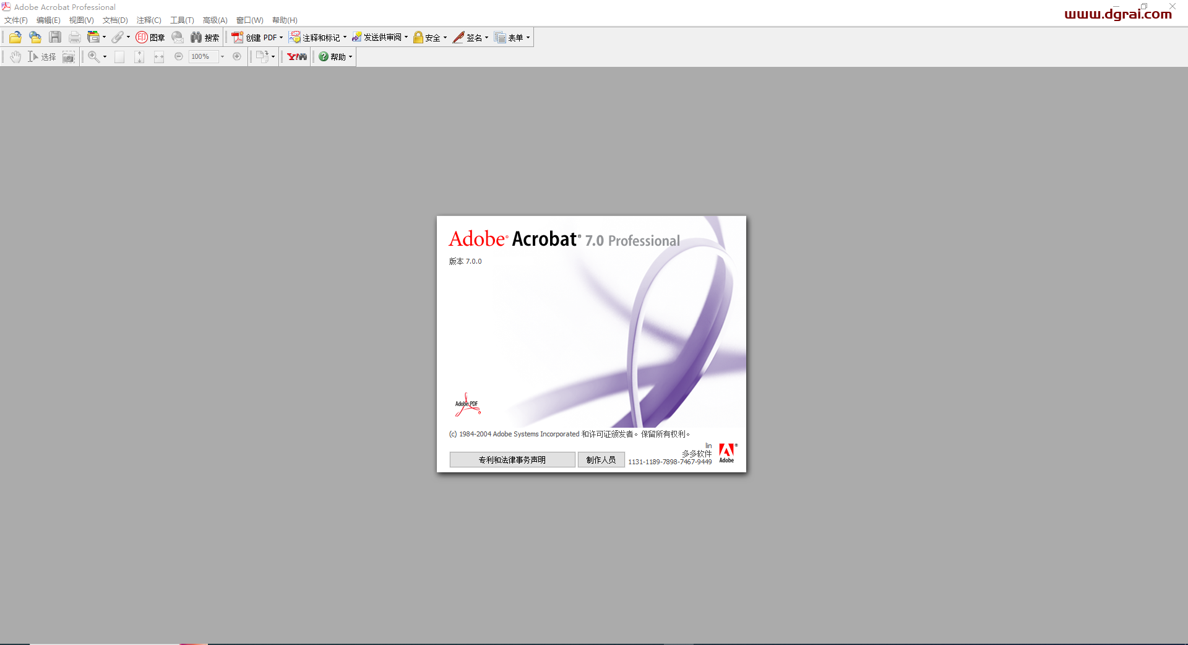Viewport: 1188px width, 645px height.
Task: Click the Adobe Acrobat title bar icon
Action: (x=6, y=7)
